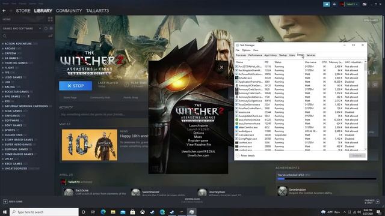The width and height of the screenshot is (385, 216).
Task: Switch to Task Manager Services tab
Action: (310, 55)
